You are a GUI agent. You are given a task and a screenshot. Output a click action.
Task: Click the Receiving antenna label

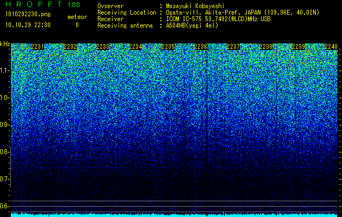pos(125,25)
